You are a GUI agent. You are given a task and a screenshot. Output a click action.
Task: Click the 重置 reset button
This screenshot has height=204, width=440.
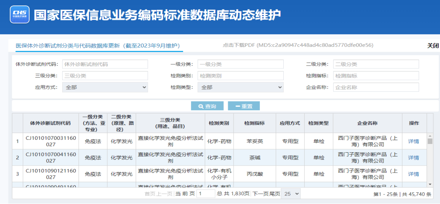point(244,106)
